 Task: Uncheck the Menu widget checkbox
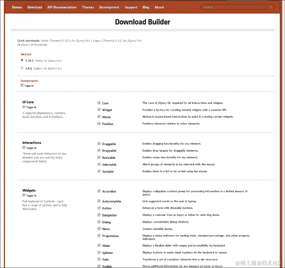coord(99,229)
